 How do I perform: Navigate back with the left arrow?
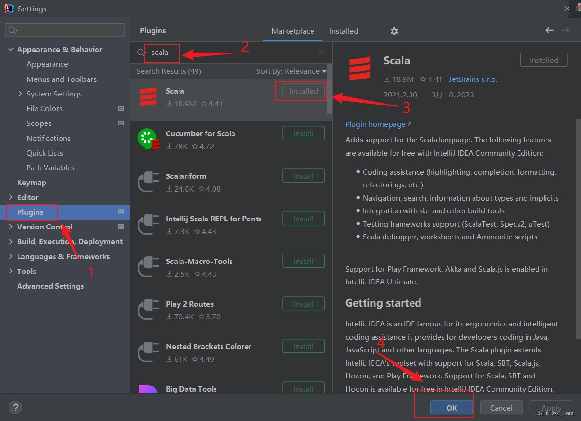pyautogui.click(x=549, y=30)
